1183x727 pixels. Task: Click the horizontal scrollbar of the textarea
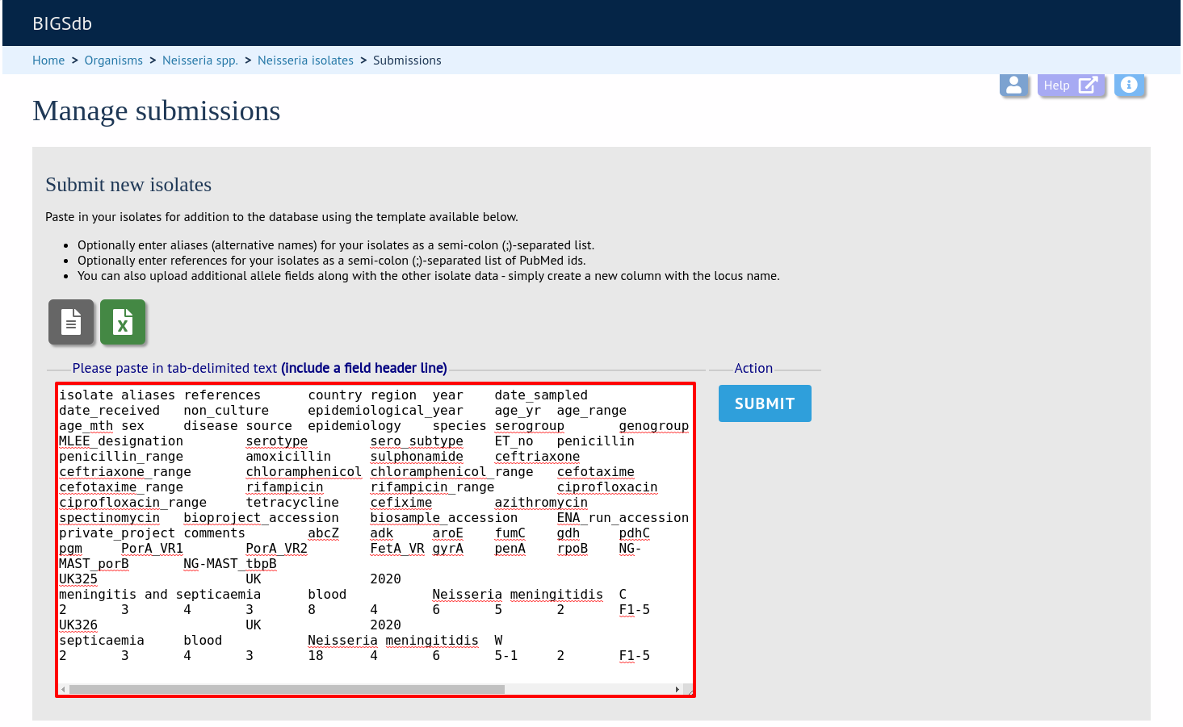click(x=287, y=689)
